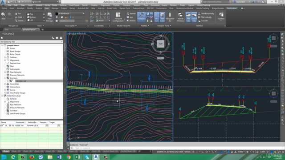Open Active Drawing View dropdown
This screenshot has width=285, height=160.
(x=31, y=42)
